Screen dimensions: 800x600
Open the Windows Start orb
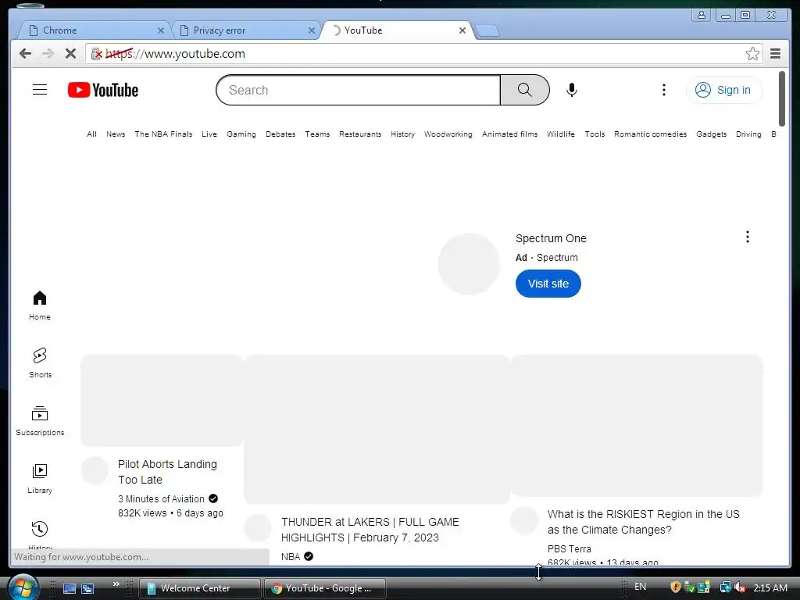coord(23,587)
